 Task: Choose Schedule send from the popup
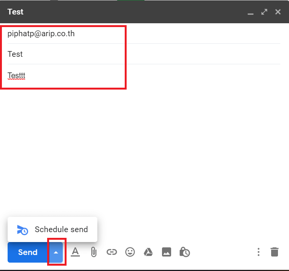[x=52, y=229]
